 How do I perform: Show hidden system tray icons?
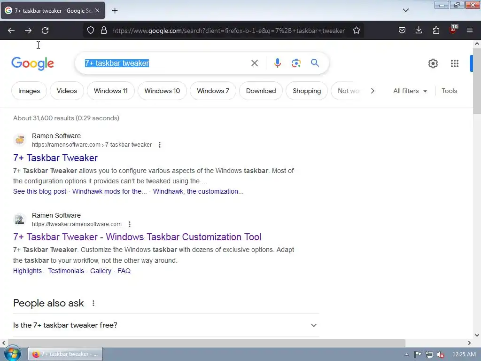406,354
